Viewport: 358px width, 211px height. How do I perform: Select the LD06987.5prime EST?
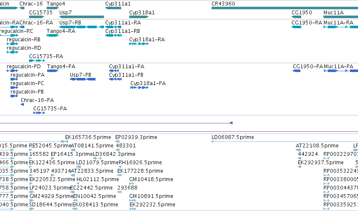pyautogui.click(x=285, y=142)
